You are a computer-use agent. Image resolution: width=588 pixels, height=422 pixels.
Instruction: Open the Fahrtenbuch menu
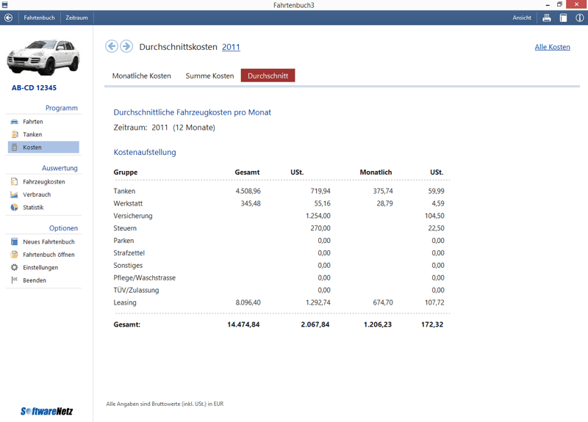coord(39,18)
